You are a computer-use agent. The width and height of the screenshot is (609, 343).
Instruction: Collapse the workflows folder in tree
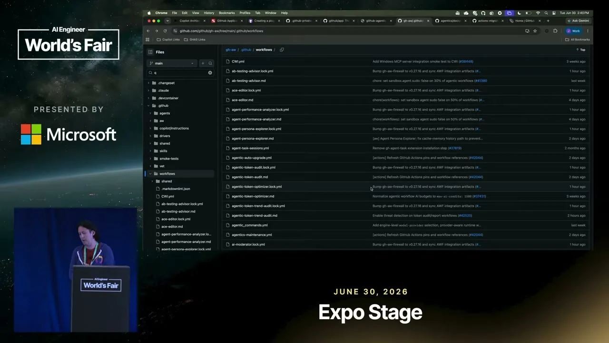pos(150,174)
